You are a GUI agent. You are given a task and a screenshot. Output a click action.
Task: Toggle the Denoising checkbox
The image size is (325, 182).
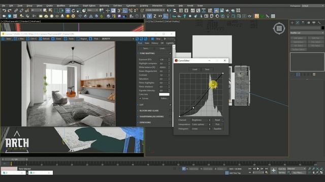[171, 122]
